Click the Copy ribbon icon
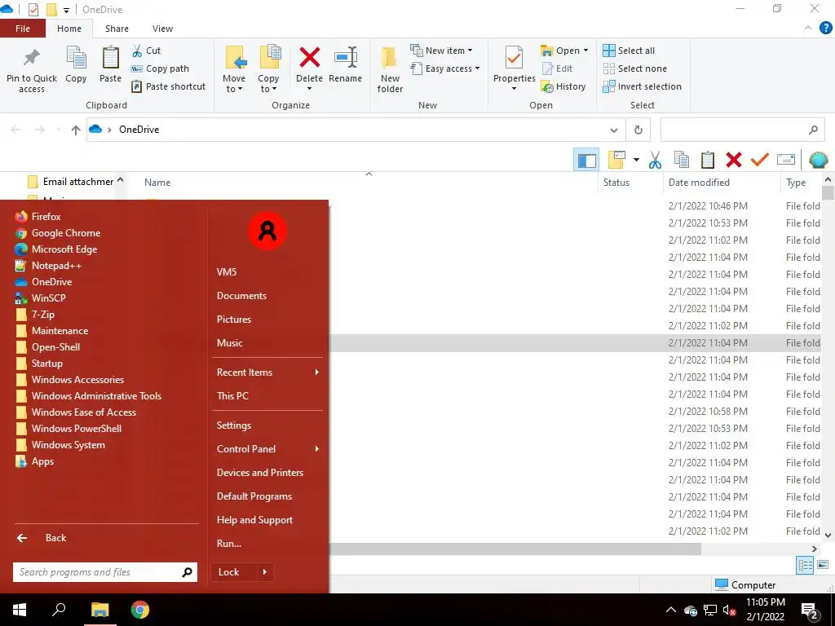The width and height of the screenshot is (835, 626). (76, 57)
